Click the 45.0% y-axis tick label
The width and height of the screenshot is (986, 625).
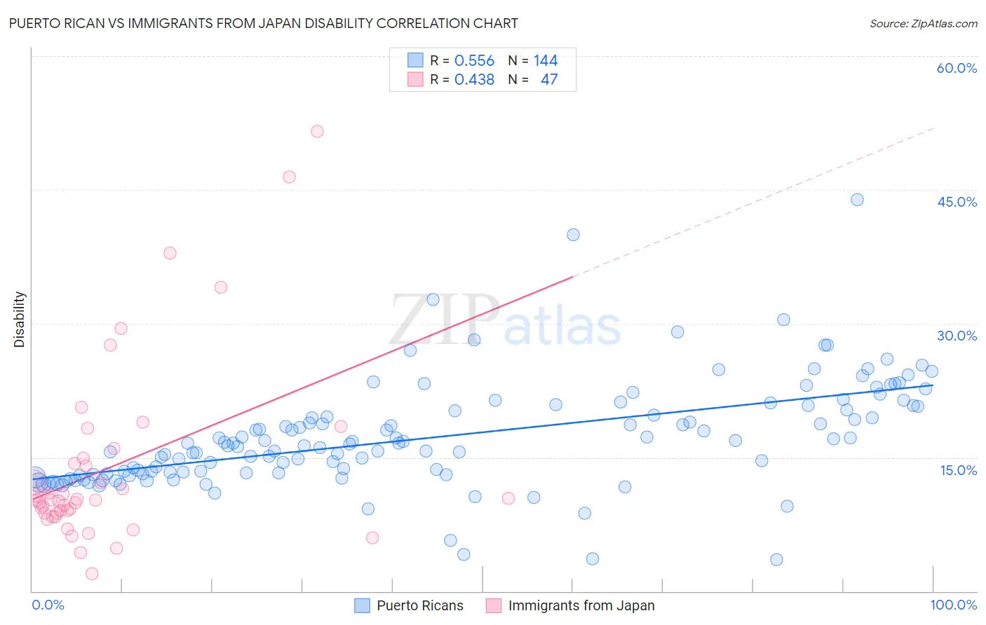pos(957,202)
